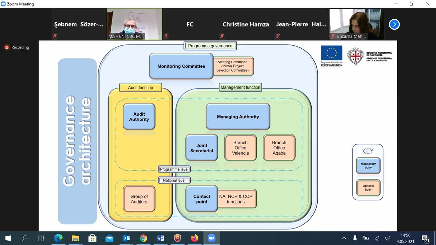Click the Christine Hamza participant tile
The width and height of the screenshot is (436, 245).
(x=246, y=24)
